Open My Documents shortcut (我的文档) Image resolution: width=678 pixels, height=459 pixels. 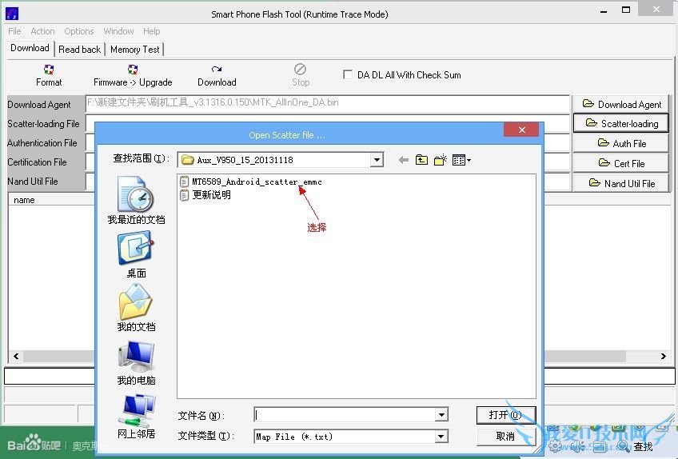pos(136,308)
